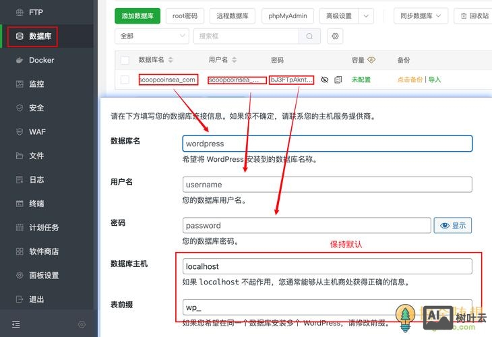Screen dimensions: 492x337
Task: Open 文件 in the sidebar
Action: (47, 156)
